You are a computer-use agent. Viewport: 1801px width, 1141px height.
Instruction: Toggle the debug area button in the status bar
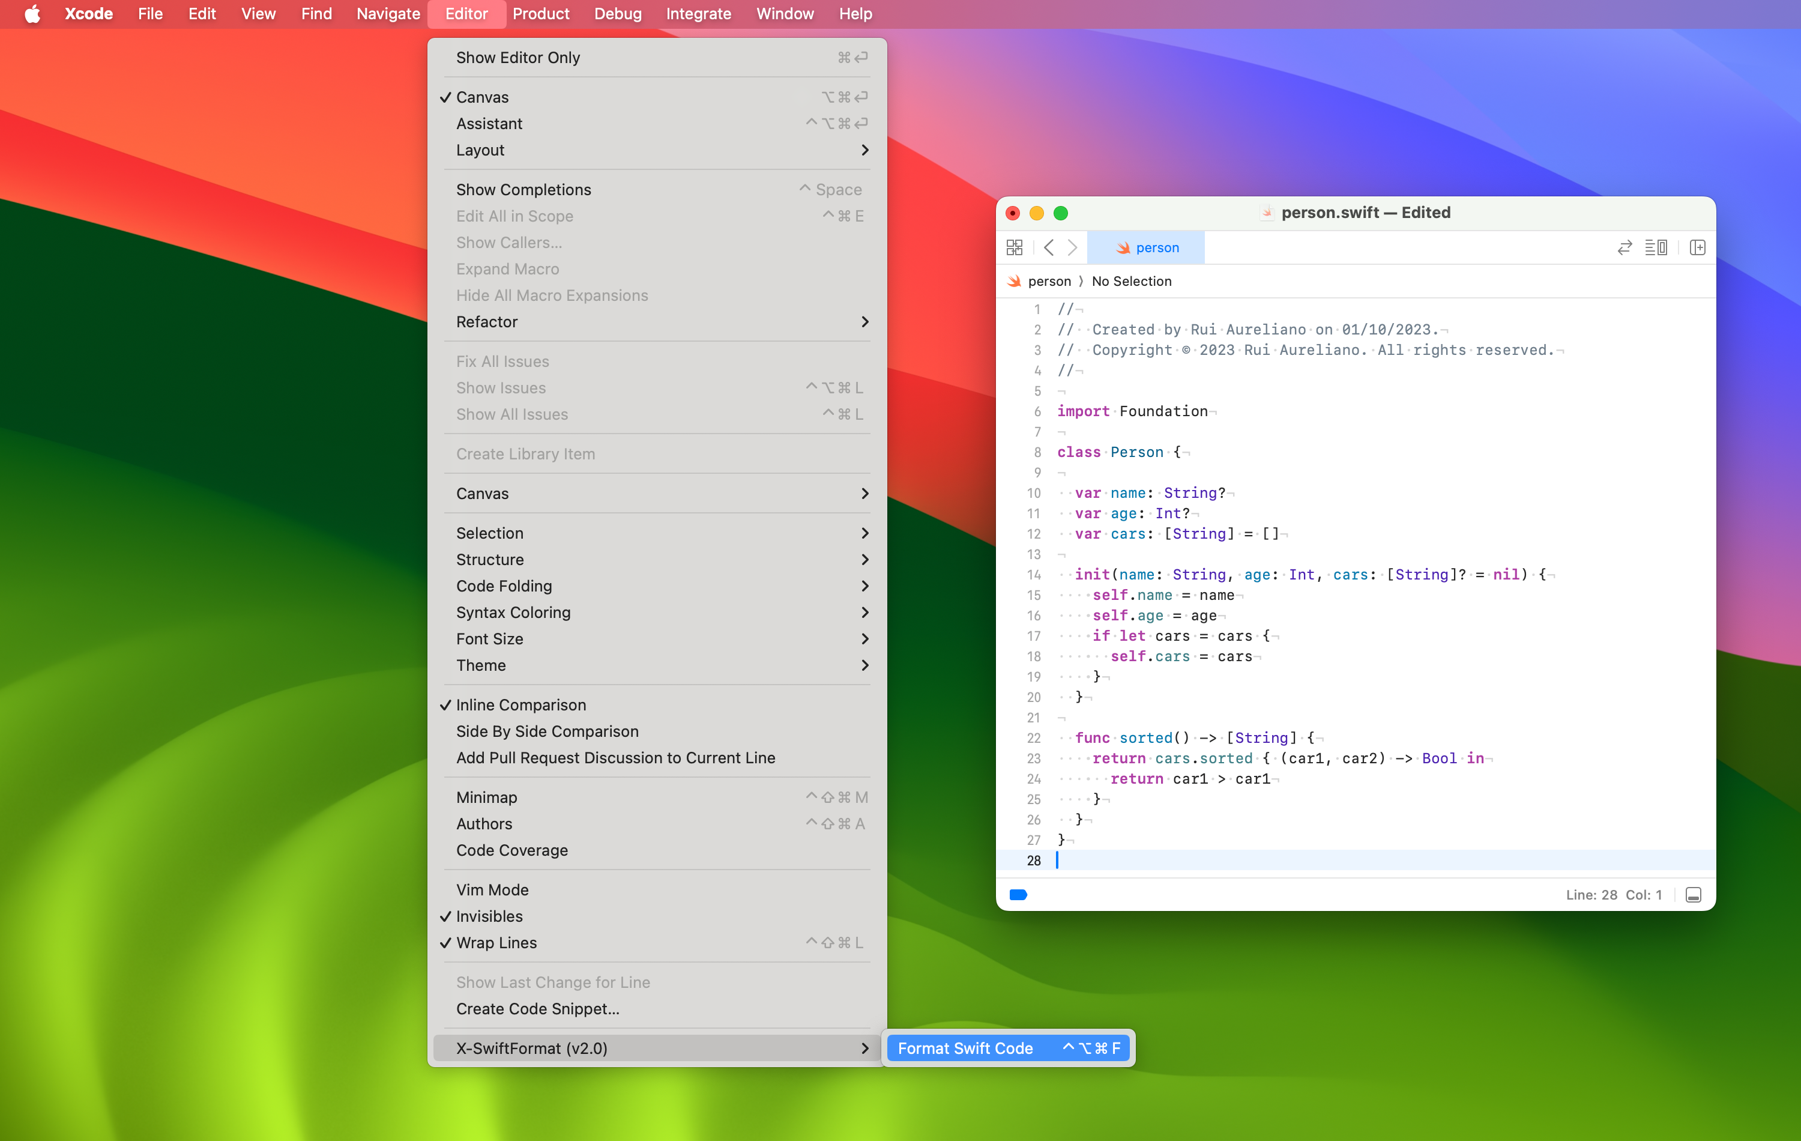pyautogui.click(x=1694, y=895)
